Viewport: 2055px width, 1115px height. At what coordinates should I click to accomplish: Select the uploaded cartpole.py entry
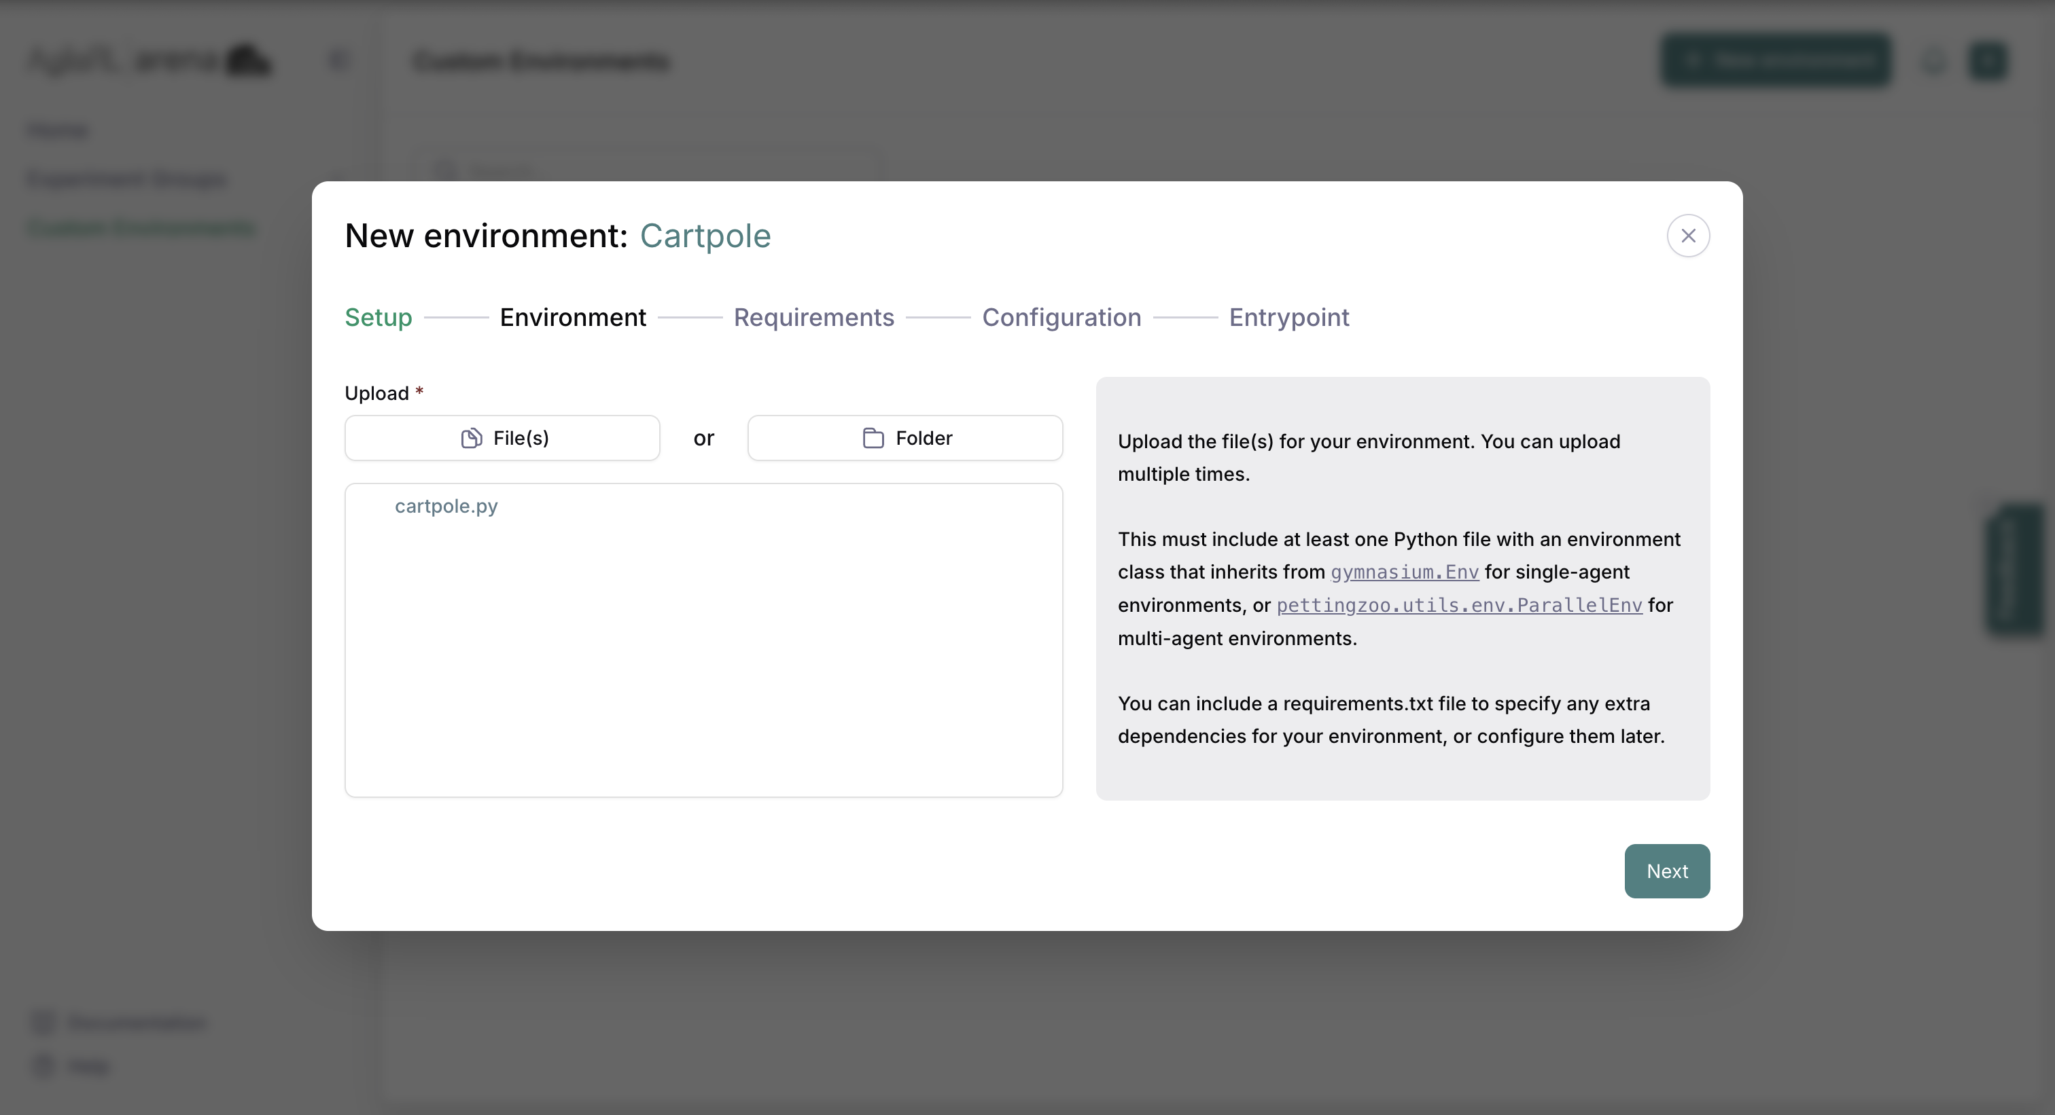(x=446, y=506)
